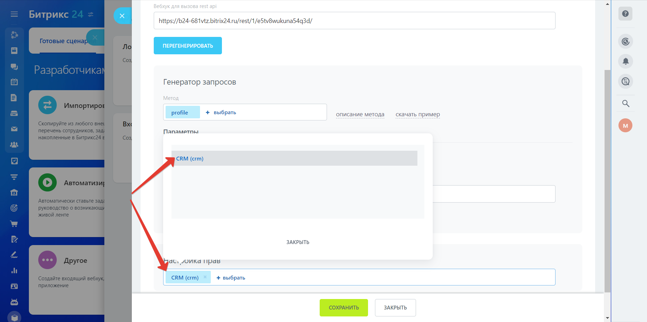The width and height of the screenshot is (647, 322).
Task: Open the shopping cart sidebar icon
Action: coord(14,224)
